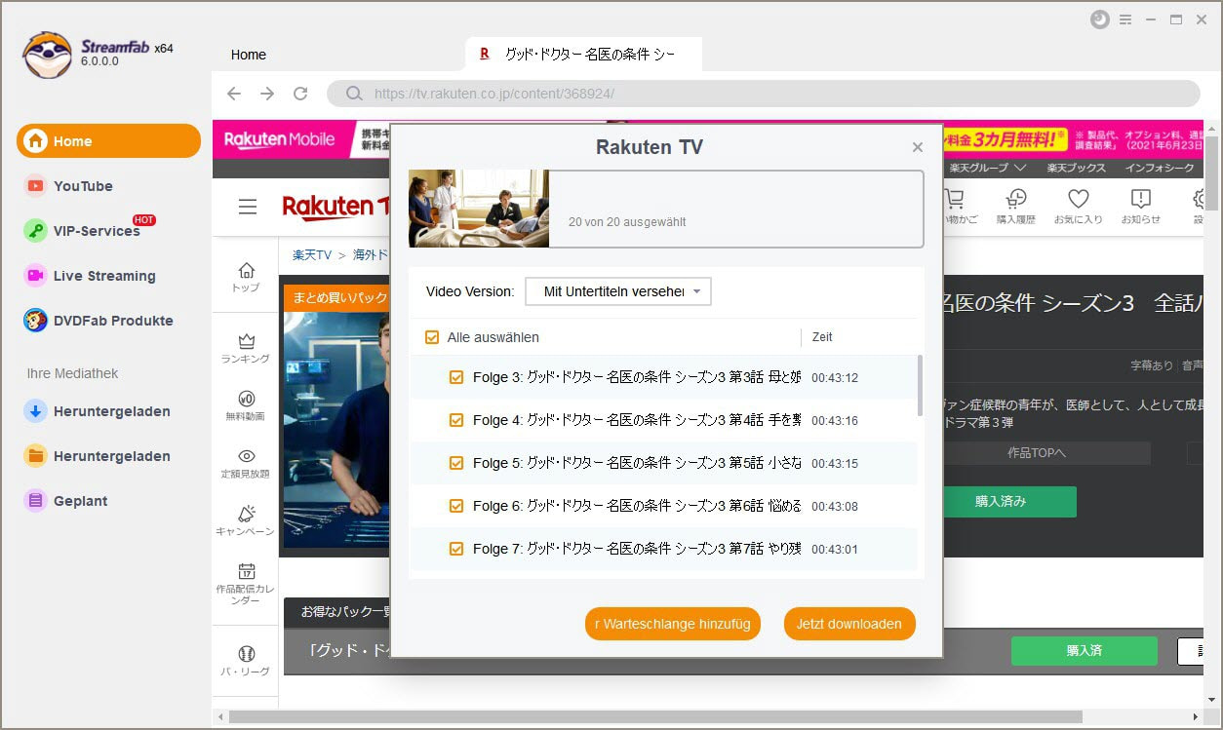Click the orange folder Heruntergeladen icon
The image size is (1223, 730).
point(35,456)
